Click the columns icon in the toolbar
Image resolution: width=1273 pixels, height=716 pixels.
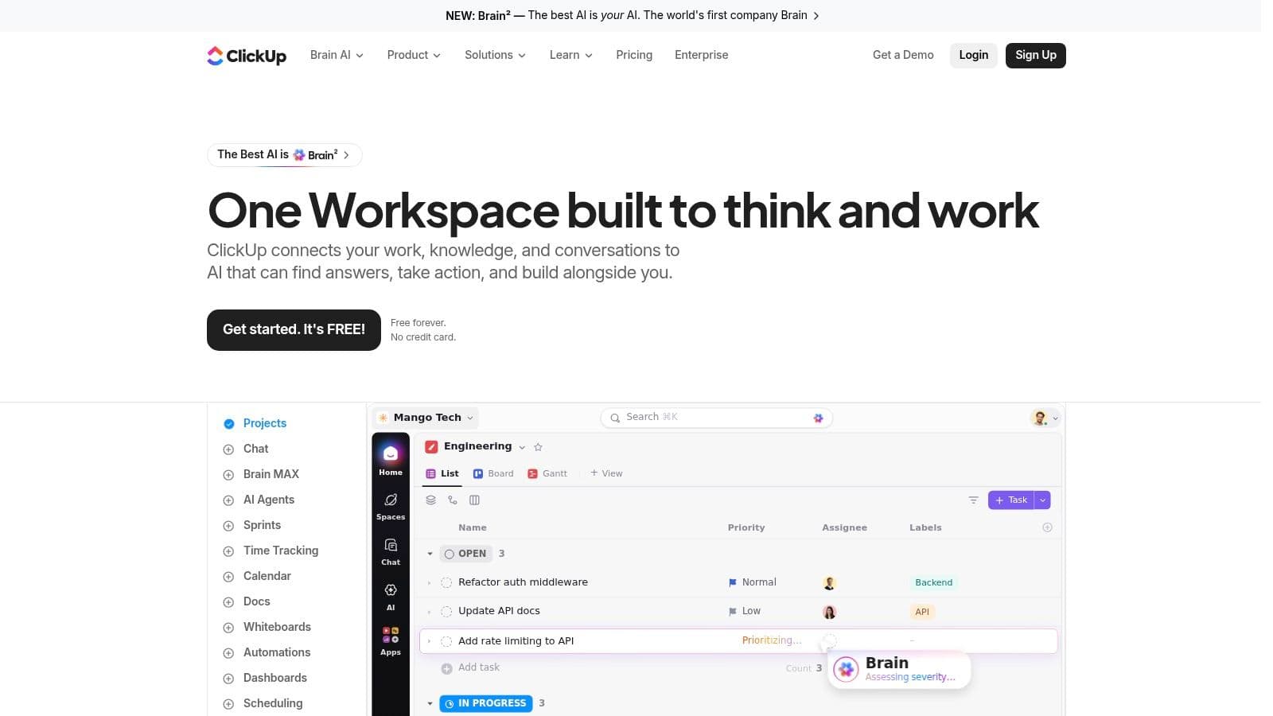[x=474, y=500]
